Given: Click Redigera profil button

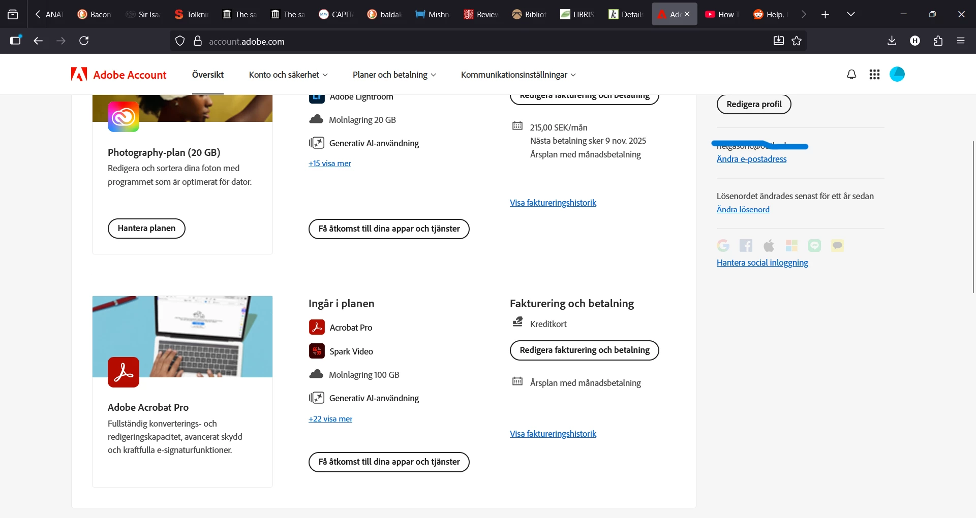Looking at the screenshot, I should tap(754, 104).
